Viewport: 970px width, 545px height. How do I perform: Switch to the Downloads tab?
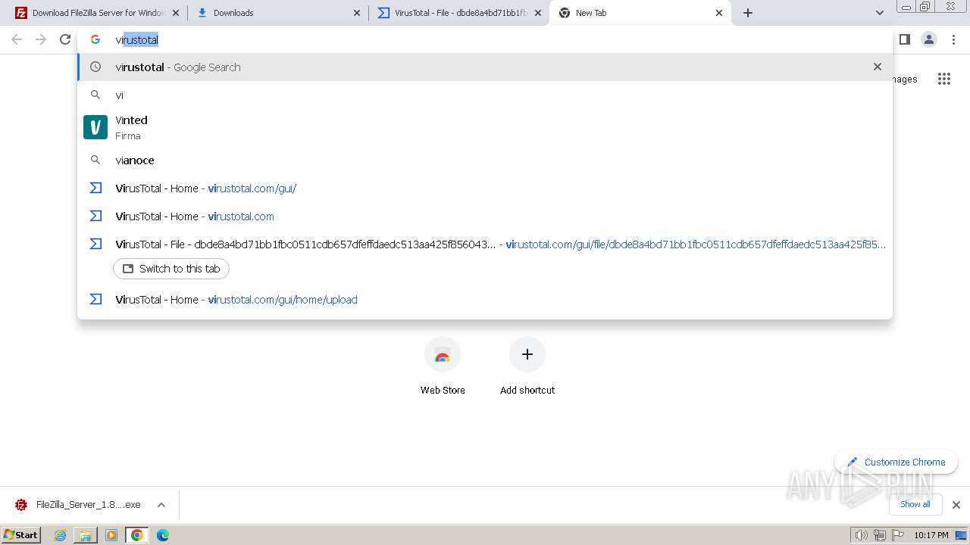(x=278, y=13)
